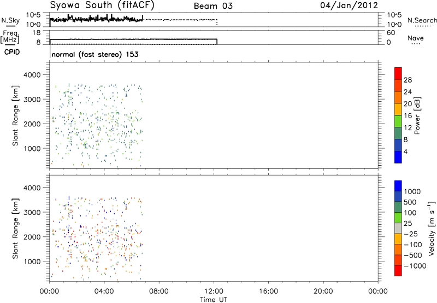Image resolution: width=437 pixels, height=303 pixels.
Task: Click the 'Velocity [m s-1]' colorbar title
Action: click(x=432, y=228)
